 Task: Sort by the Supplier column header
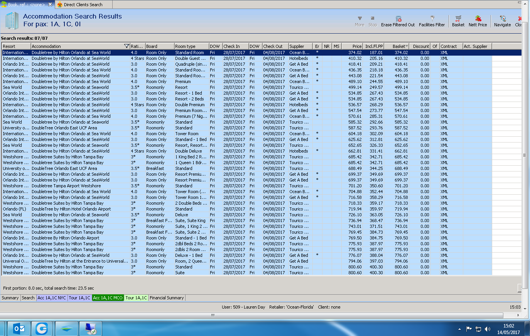[x=300, y=46]
